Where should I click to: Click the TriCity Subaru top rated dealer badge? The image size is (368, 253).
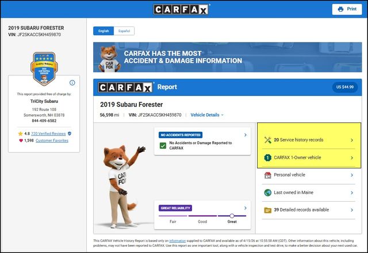pyautogui.click(x=44, y=68)
